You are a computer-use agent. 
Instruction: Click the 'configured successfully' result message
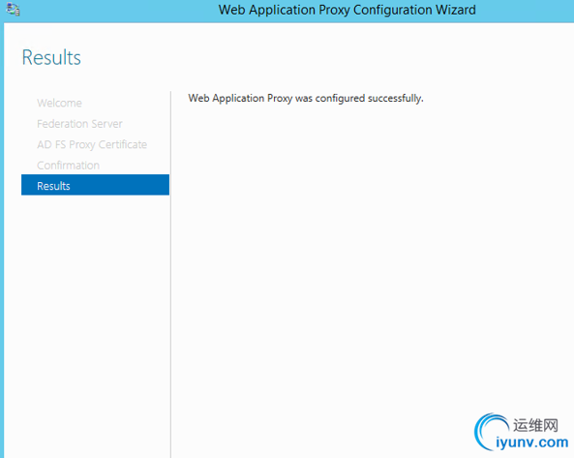pos(306,98)
